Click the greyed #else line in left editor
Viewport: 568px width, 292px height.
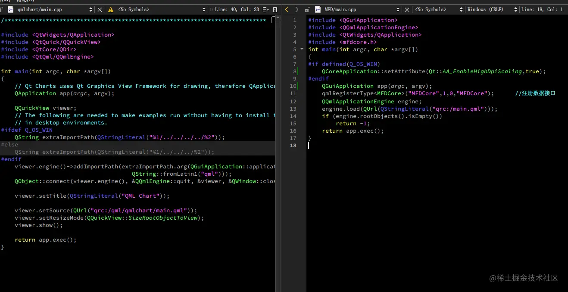coord(9,145)
